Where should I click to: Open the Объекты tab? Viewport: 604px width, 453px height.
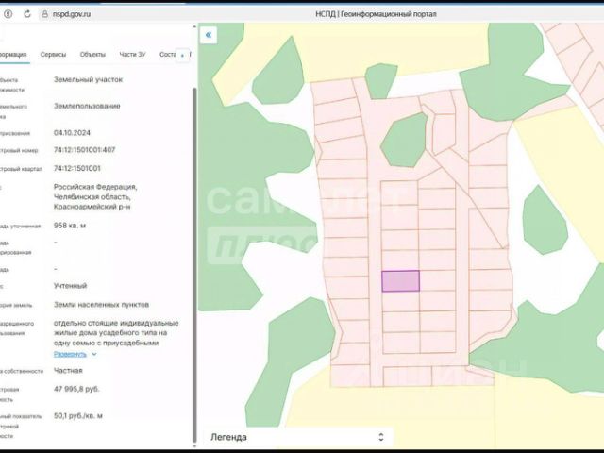point(92,55)
